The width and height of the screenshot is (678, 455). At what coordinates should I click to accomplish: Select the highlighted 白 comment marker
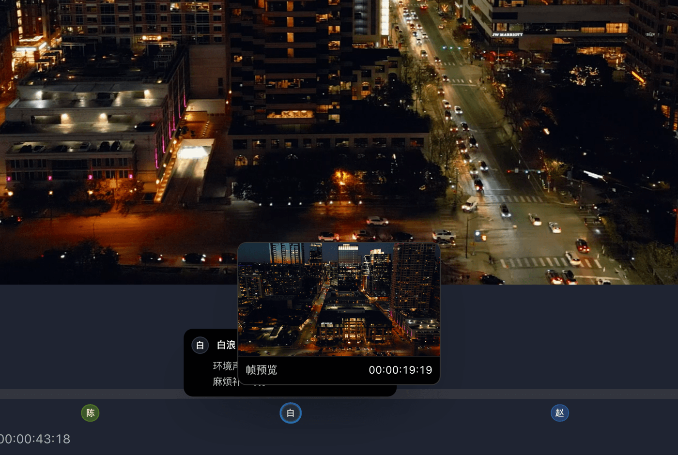(291, 413)
